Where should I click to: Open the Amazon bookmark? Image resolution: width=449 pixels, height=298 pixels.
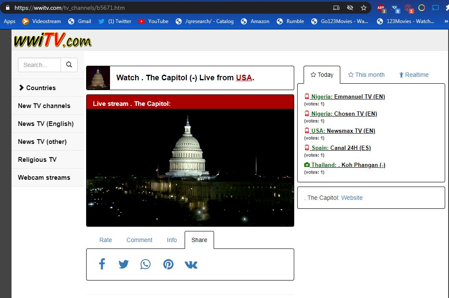[255, 21]
